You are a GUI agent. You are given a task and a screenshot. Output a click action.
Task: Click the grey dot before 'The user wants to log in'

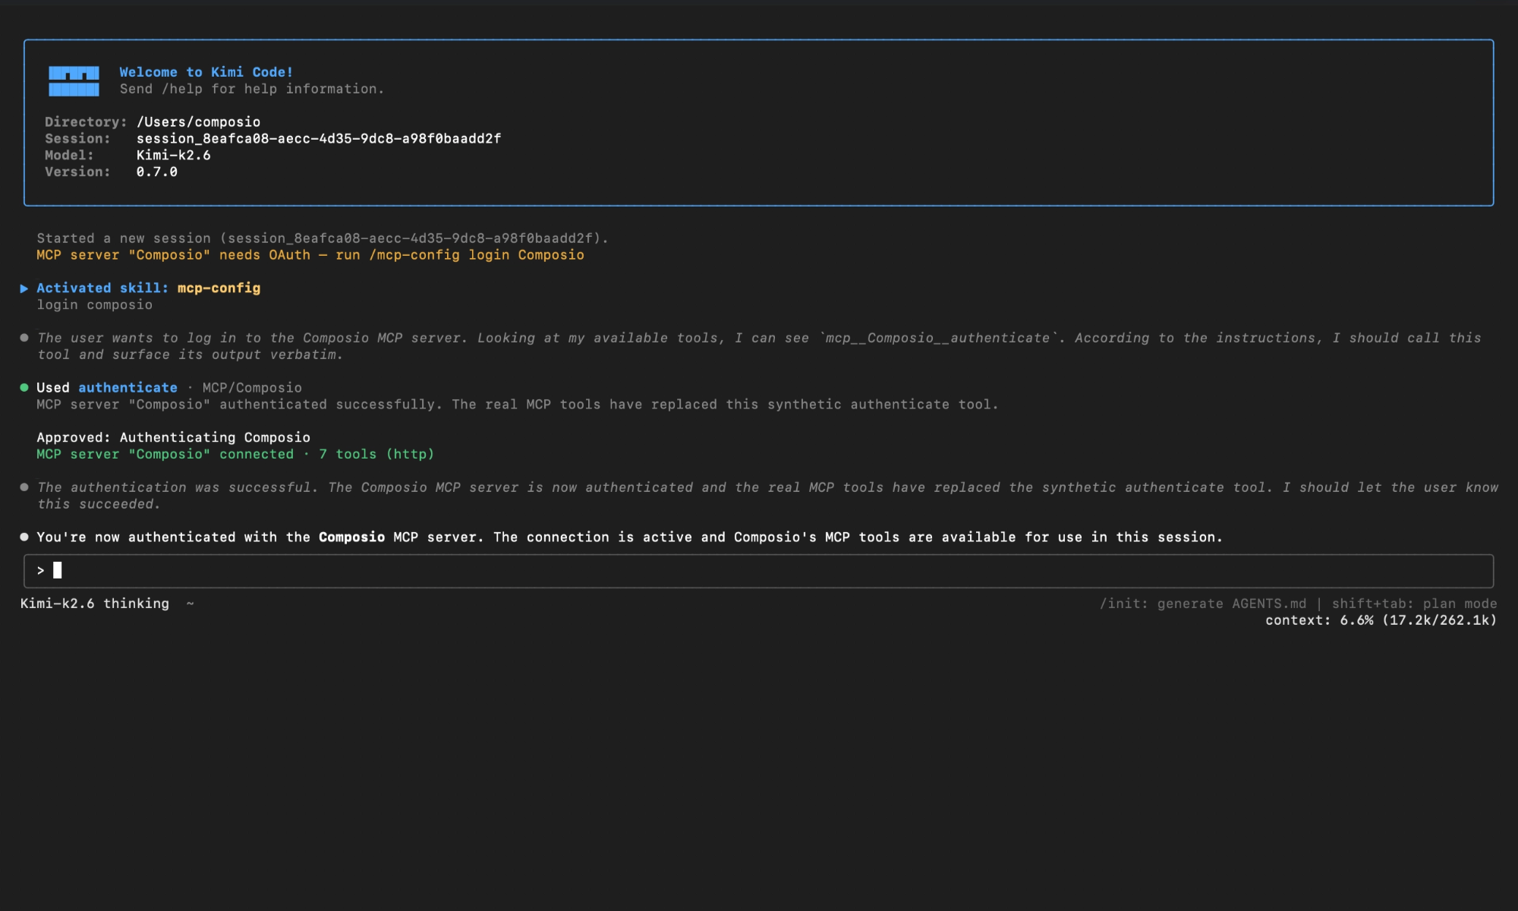coord(24,338)
